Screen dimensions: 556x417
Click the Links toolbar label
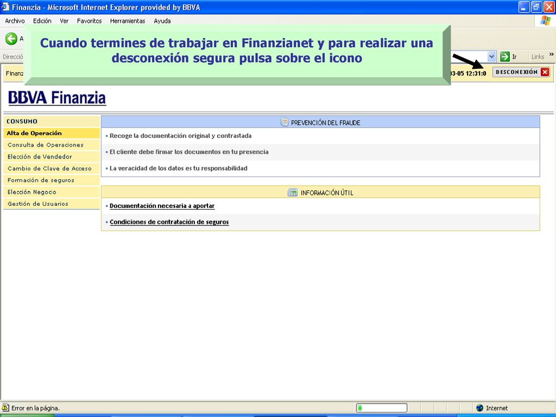[538, 56]
